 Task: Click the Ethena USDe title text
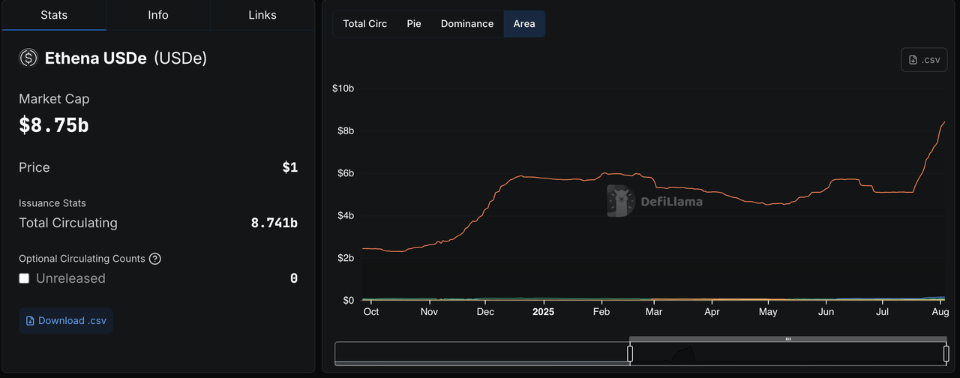95,58
